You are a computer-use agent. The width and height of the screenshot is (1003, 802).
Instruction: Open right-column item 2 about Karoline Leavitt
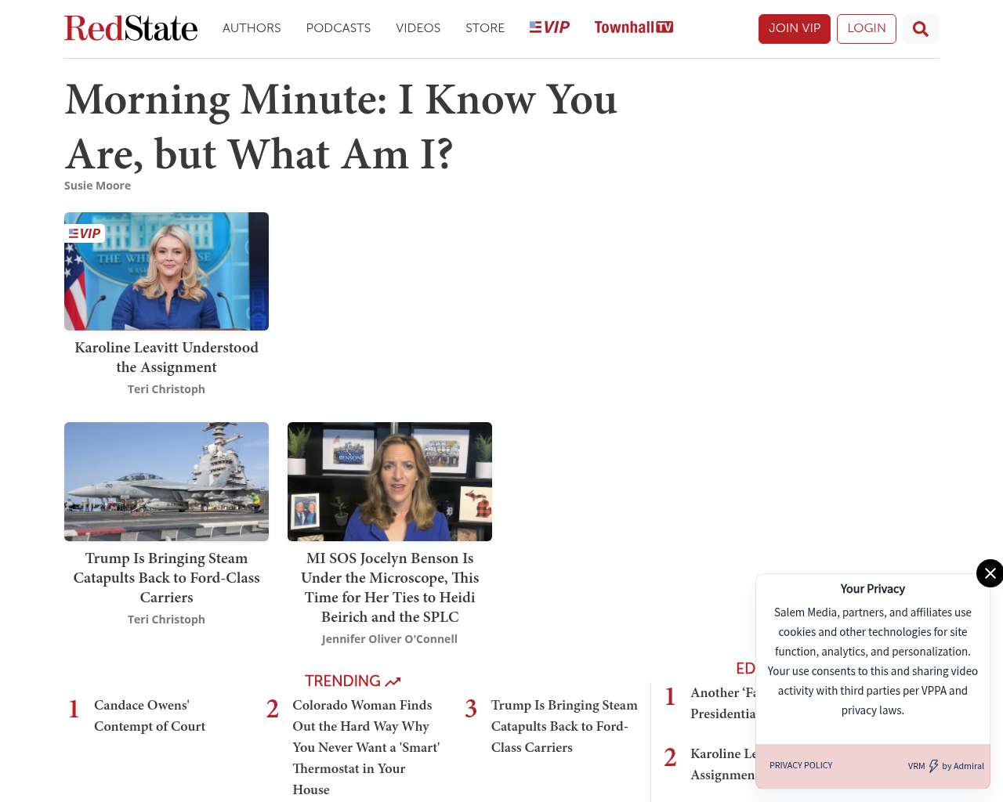coord(722,764)
